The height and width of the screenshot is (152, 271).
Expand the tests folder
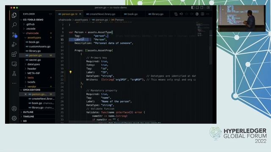30,78
